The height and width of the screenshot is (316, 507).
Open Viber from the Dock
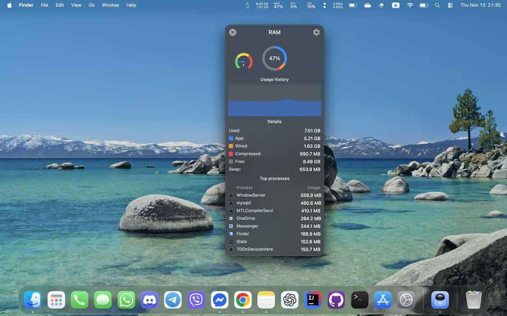(196, 300)
